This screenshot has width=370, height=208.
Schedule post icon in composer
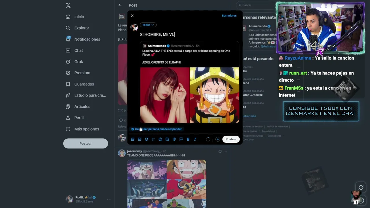(x=167, y=139)
